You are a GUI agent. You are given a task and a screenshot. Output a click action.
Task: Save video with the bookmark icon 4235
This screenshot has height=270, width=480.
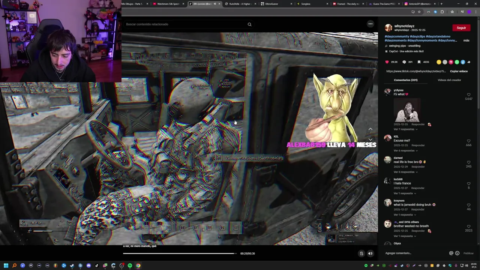click(419, 62)
